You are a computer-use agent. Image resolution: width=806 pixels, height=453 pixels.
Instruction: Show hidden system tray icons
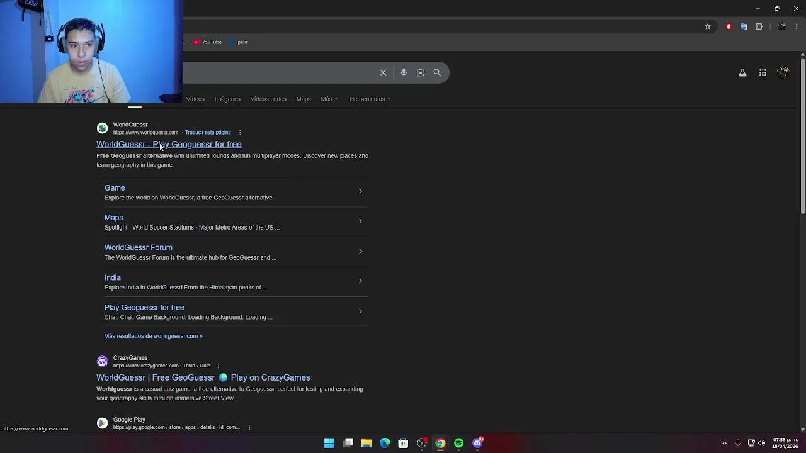tap(724, 443)
